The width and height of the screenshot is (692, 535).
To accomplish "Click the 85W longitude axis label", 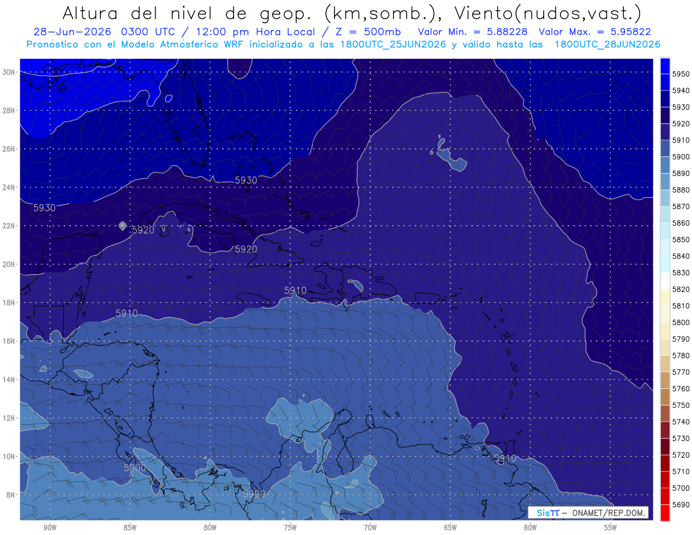I will click(130, 528).
